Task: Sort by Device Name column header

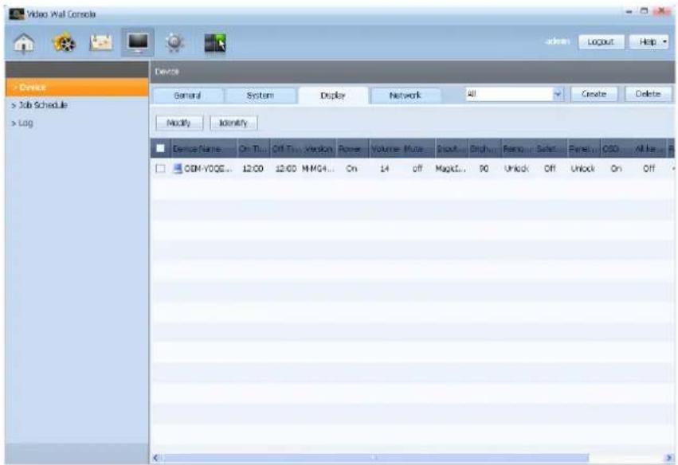Action: tap(204, 149)
